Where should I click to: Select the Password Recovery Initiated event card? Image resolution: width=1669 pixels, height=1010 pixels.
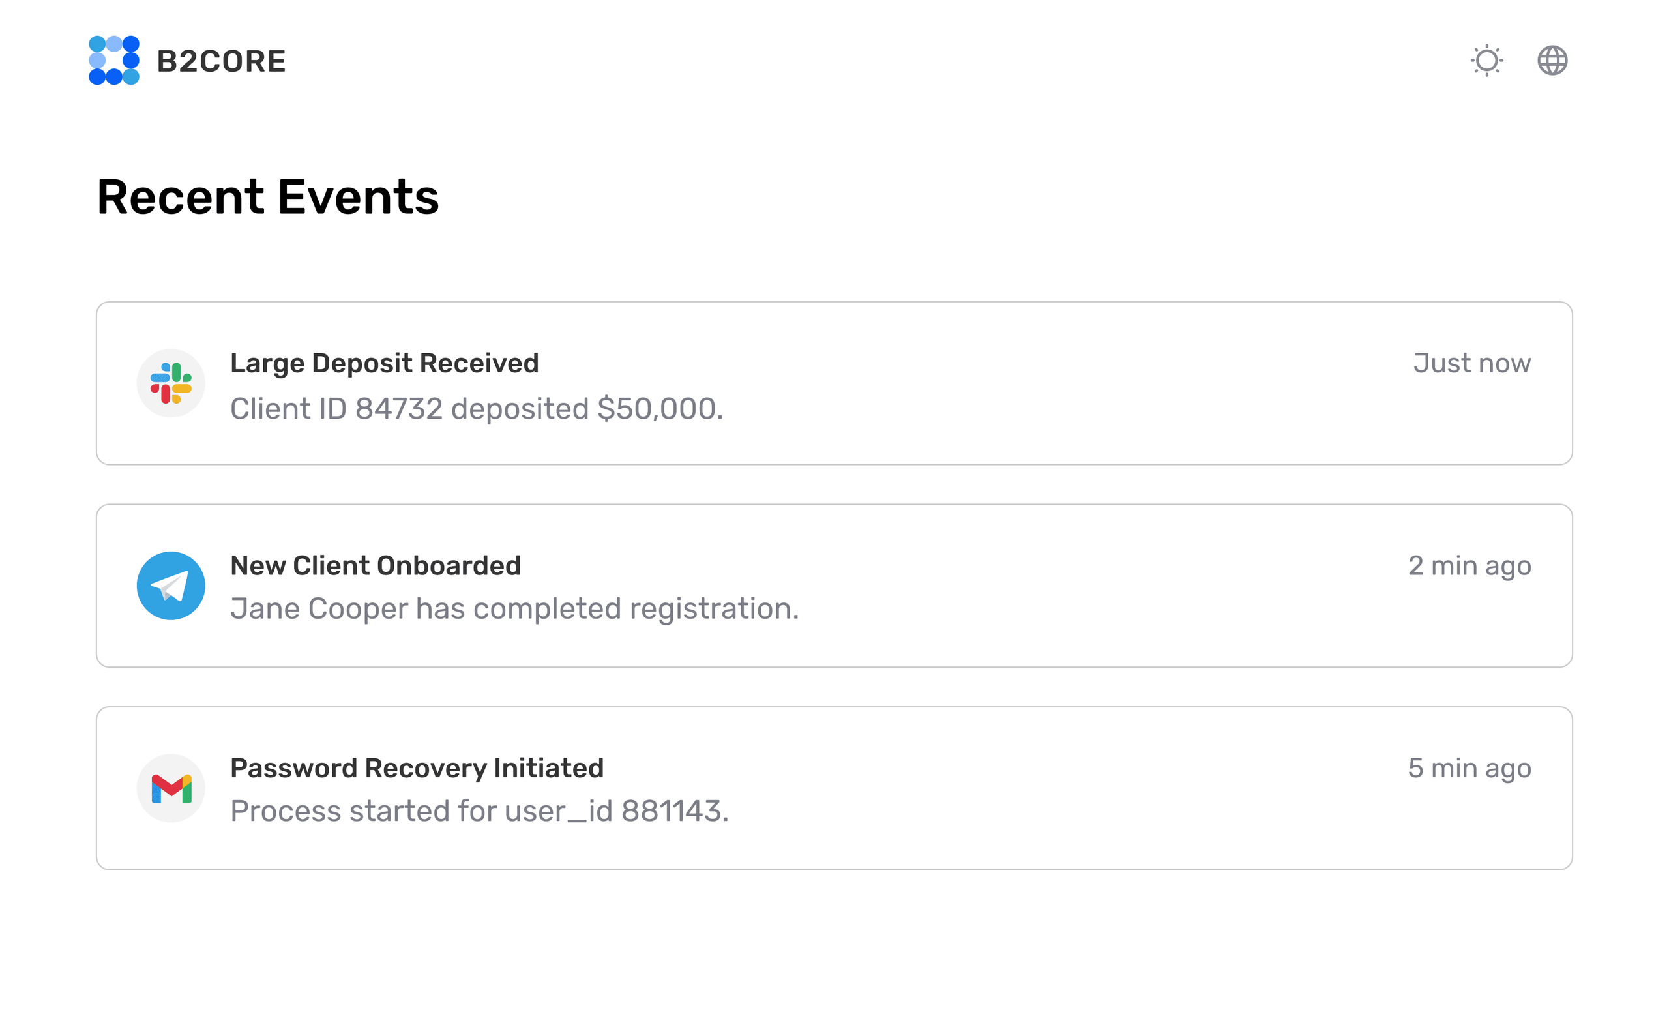point(834,788)
